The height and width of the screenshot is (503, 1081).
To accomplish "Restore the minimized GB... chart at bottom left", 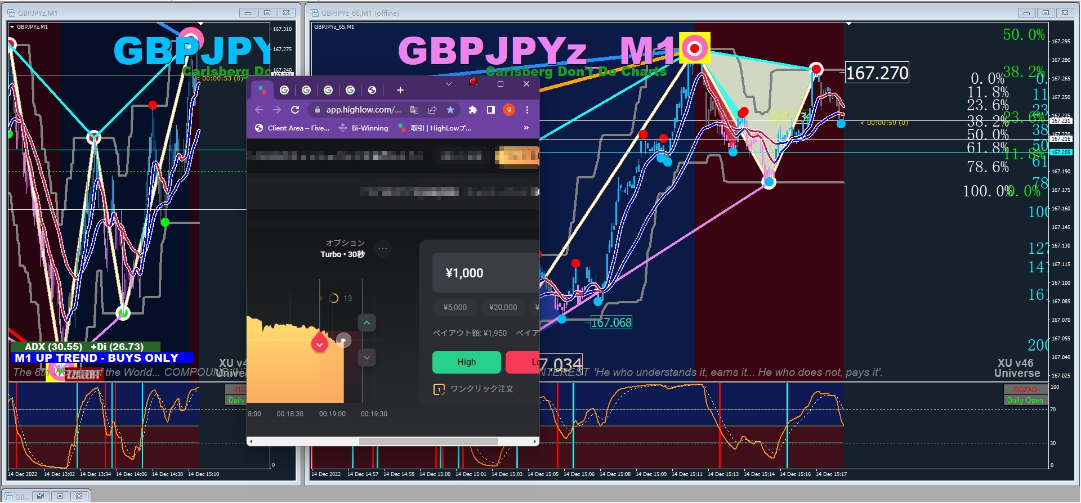I will 41,496.
